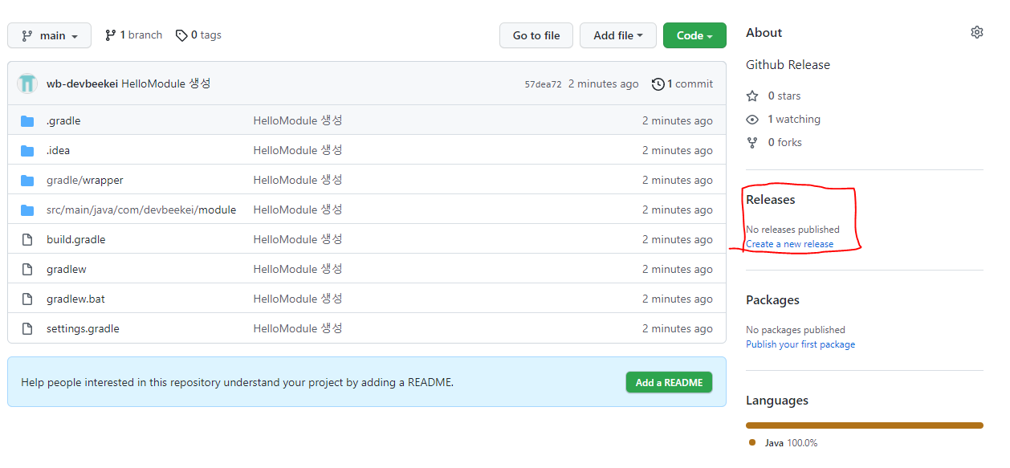
Task: Open latest commit message HelloModule 생성
Action: pyautogui.click(x=166, y=83)
